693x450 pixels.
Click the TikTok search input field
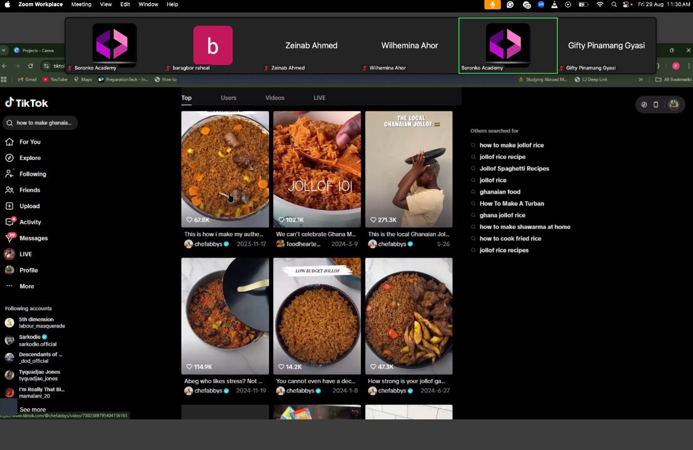tap(40, 122)
